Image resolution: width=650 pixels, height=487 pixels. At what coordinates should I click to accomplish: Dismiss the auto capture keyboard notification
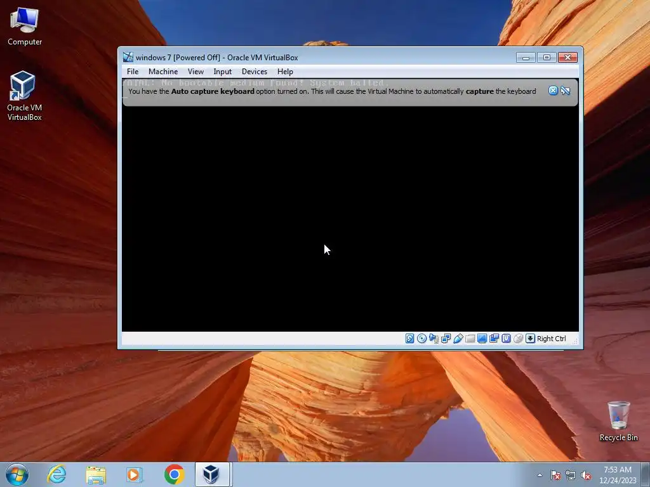[553, 91]
